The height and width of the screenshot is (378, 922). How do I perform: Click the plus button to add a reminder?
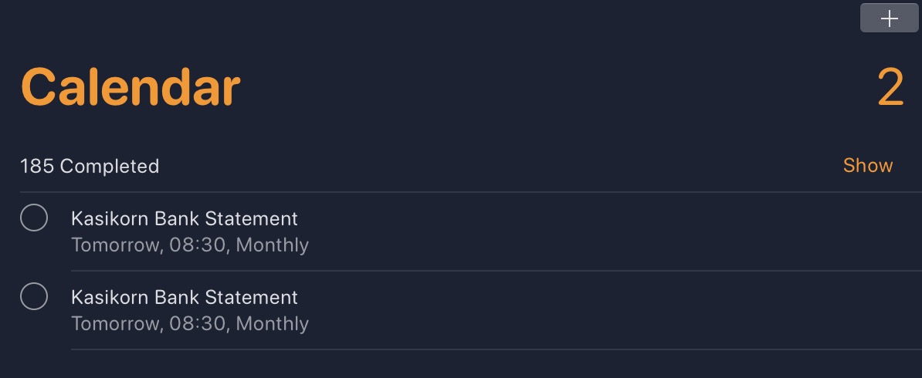(889, 19)
